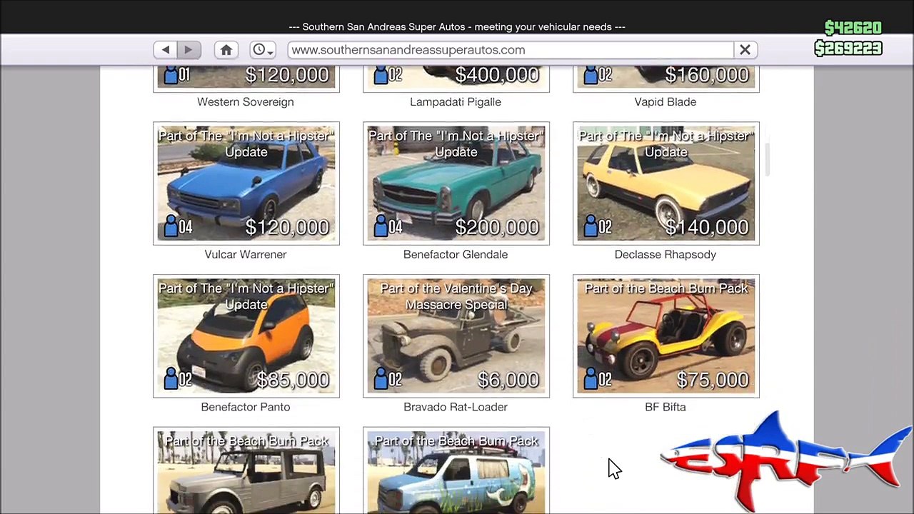Click the BF Bifta name label
The height and width of the screenshot is (514, 914).
tap(666, 408)
